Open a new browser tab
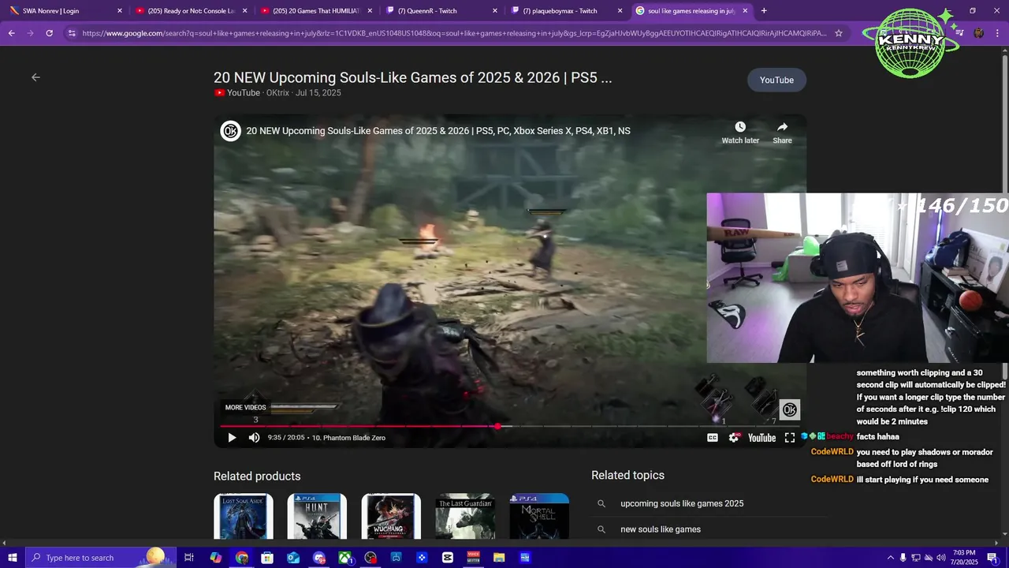 coord(764,11)
